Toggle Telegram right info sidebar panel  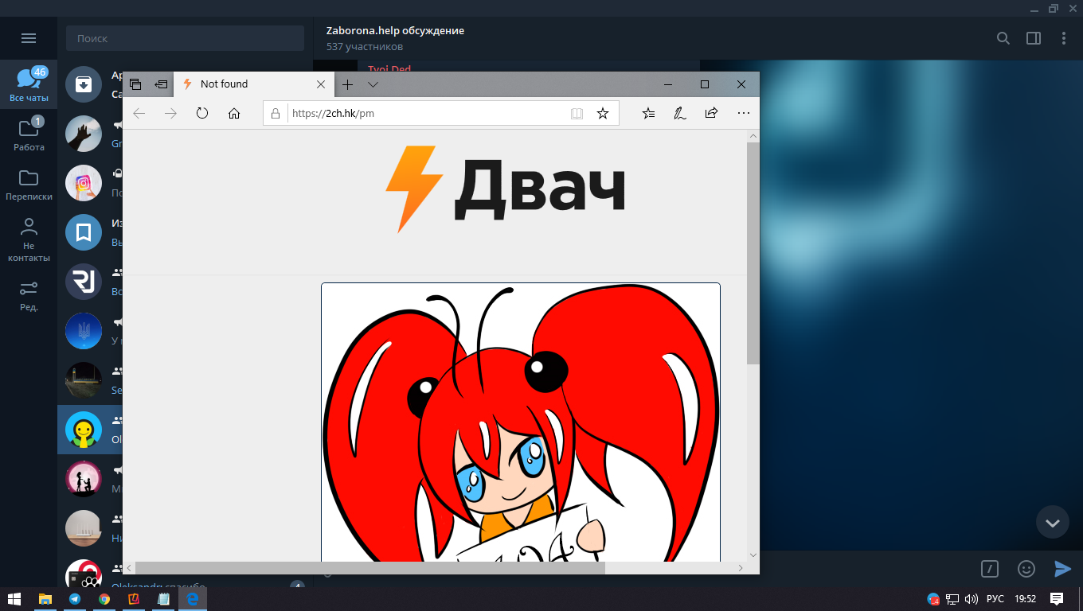(1034, 38)
